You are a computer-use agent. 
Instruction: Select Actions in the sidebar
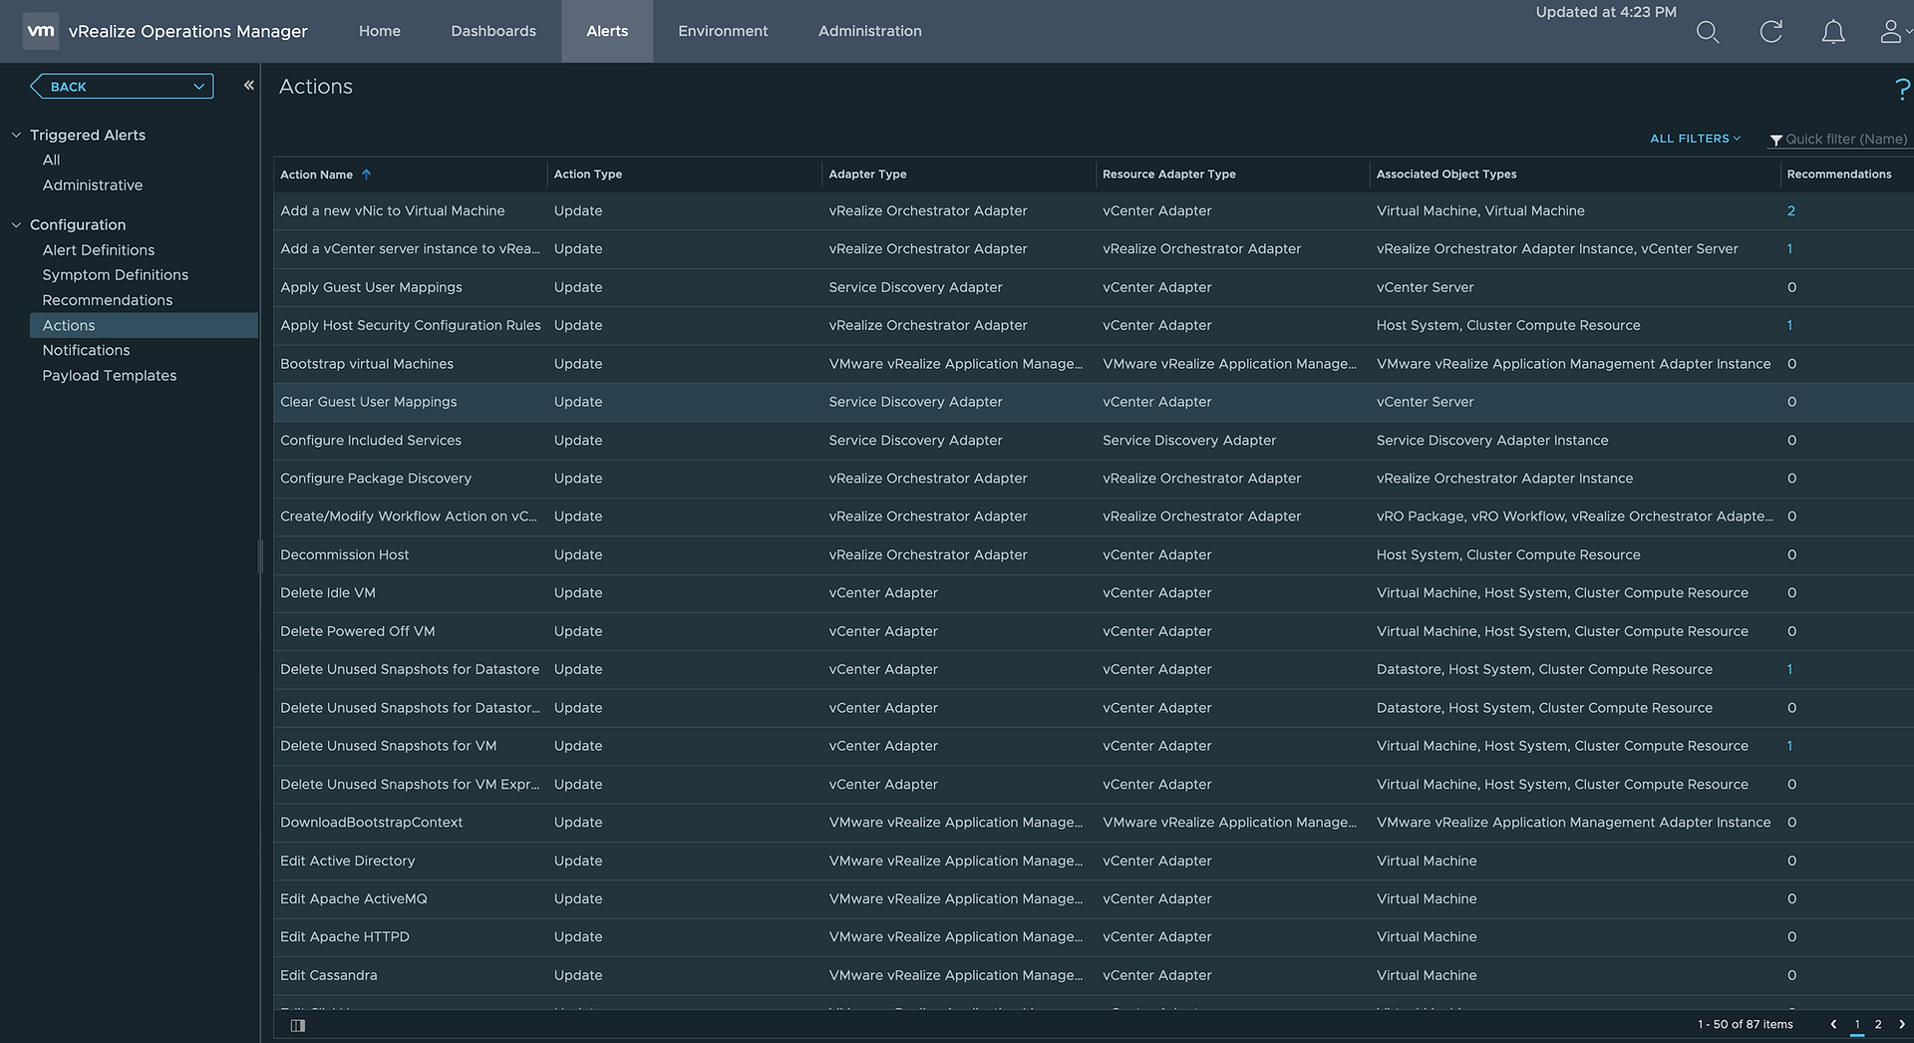click(x=144, y=325)
